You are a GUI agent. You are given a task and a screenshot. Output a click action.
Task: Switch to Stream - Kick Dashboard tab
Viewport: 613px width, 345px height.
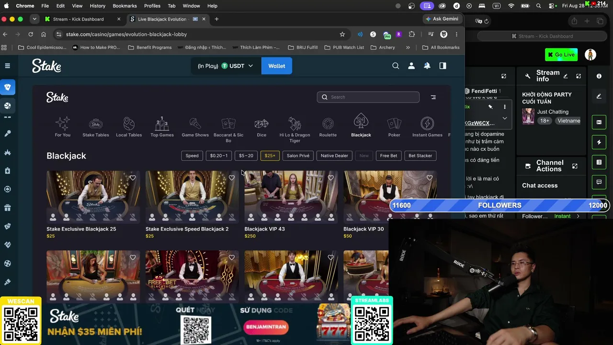click(x=83, y=19)
